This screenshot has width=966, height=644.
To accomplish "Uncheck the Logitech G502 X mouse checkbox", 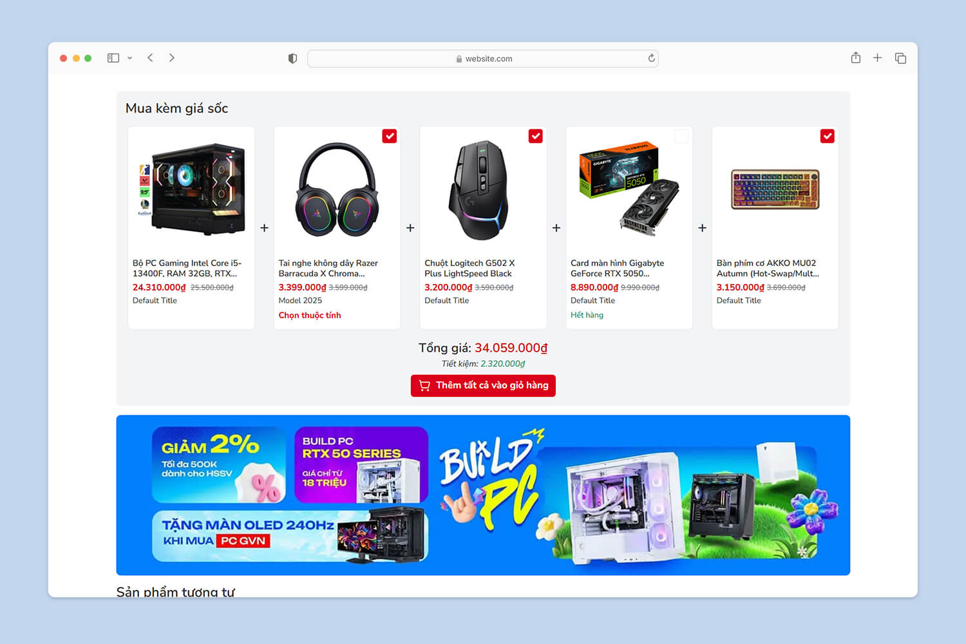I will 536,136.
